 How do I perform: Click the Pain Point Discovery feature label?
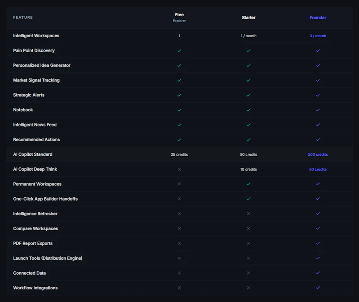point(34,51)
